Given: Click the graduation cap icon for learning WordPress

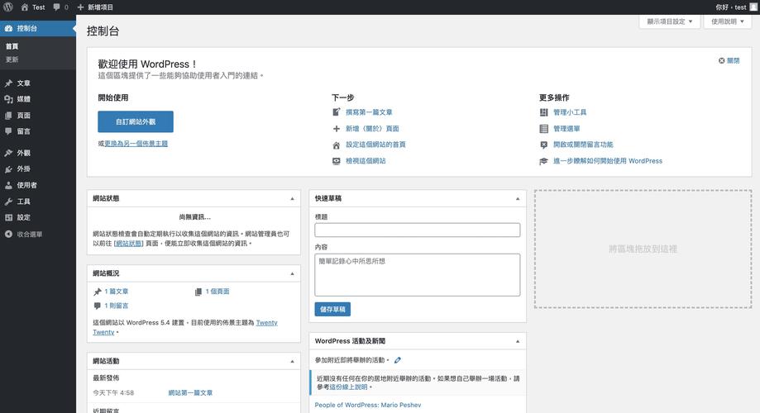Looking at the screenshot, I should 544,161.
